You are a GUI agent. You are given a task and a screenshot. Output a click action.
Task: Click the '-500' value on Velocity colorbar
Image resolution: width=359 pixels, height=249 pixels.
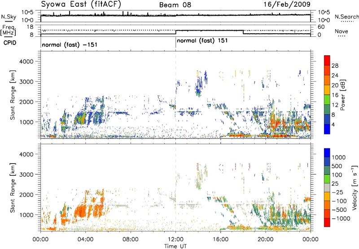click(339, 209)
